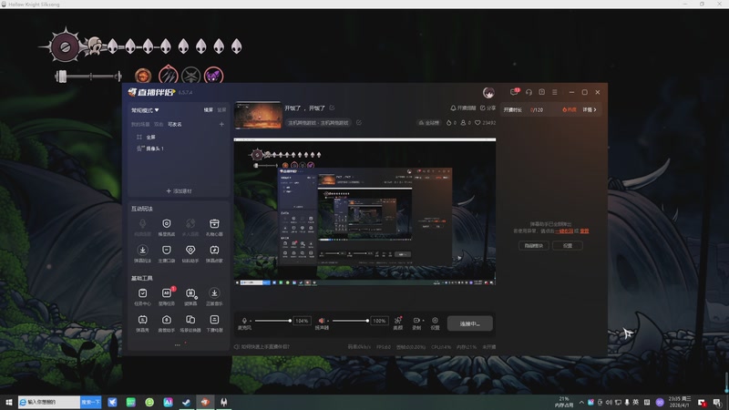Open the heart-badge tool in 互动玩法
The height and width of the screenshot is (410, 729).
190,253
